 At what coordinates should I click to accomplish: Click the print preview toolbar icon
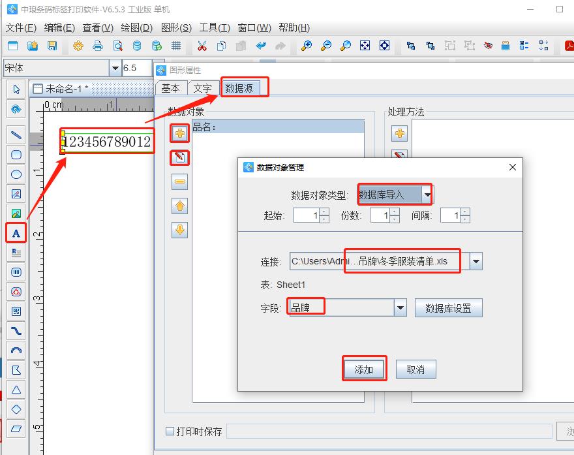click(x=117, y=46)
